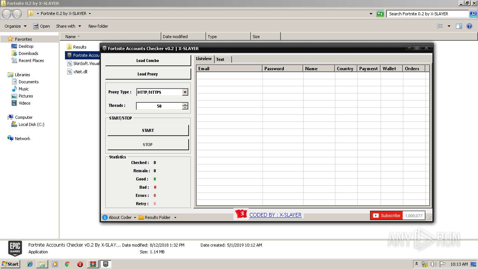The image size is (478, 269).
Task: Sort list by Password column header
Action: (283, 68)
